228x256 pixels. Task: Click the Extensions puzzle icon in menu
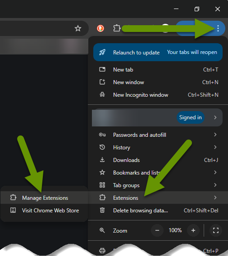[102, 198]
